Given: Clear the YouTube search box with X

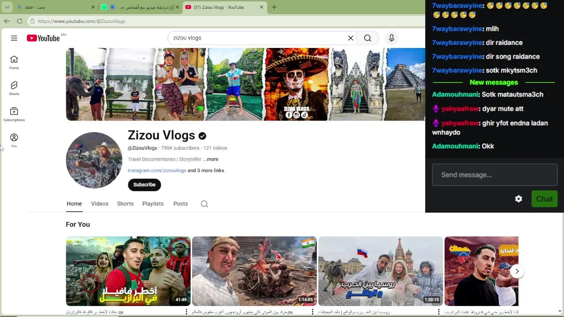Looking at the screenshot, I should coord(351,38).
